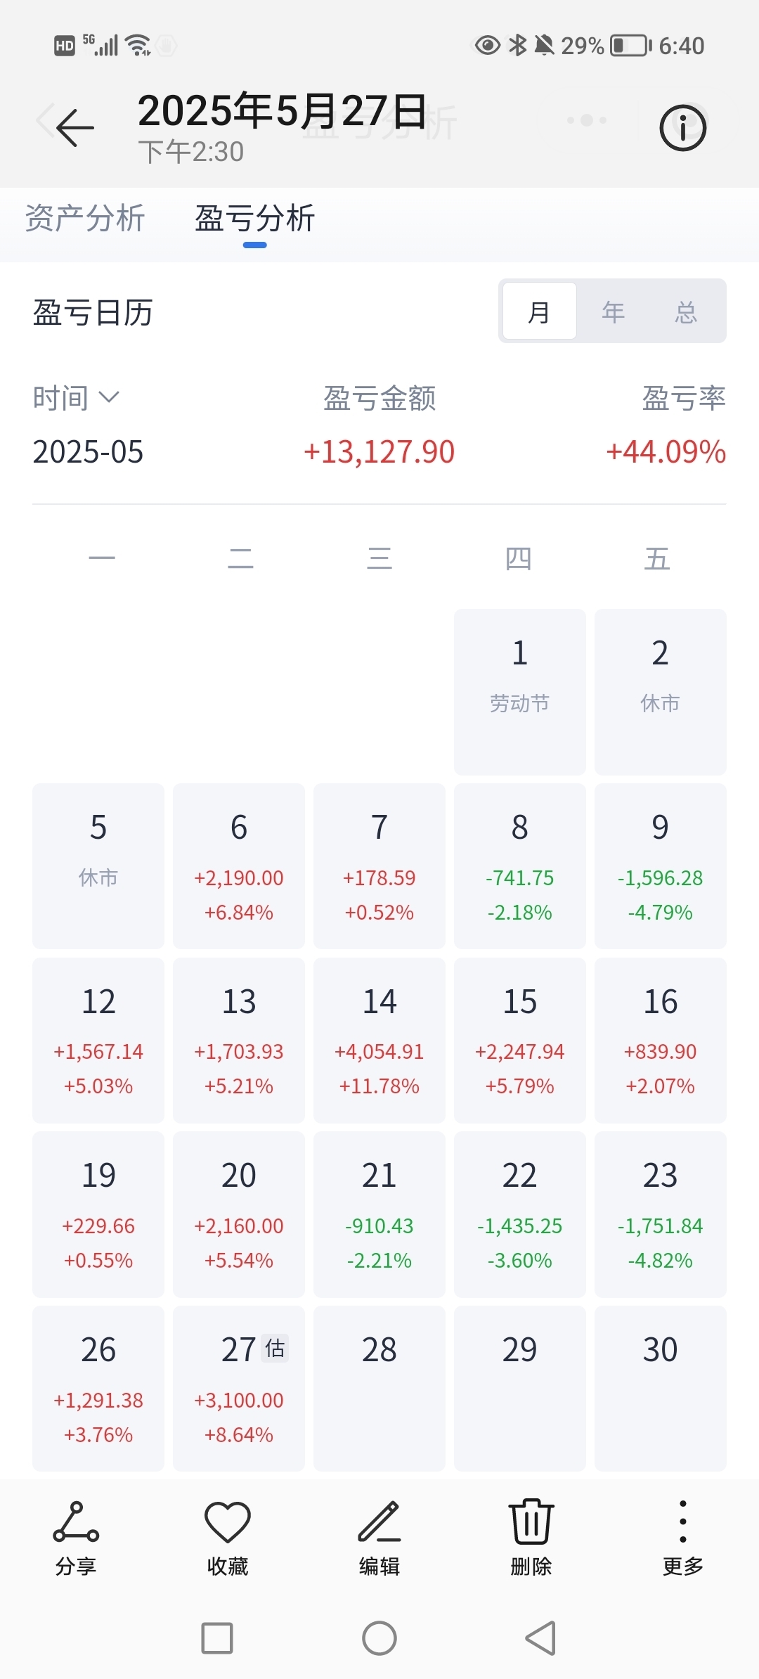Open May 27 estimated profit cell

(x=239, y=1387)
